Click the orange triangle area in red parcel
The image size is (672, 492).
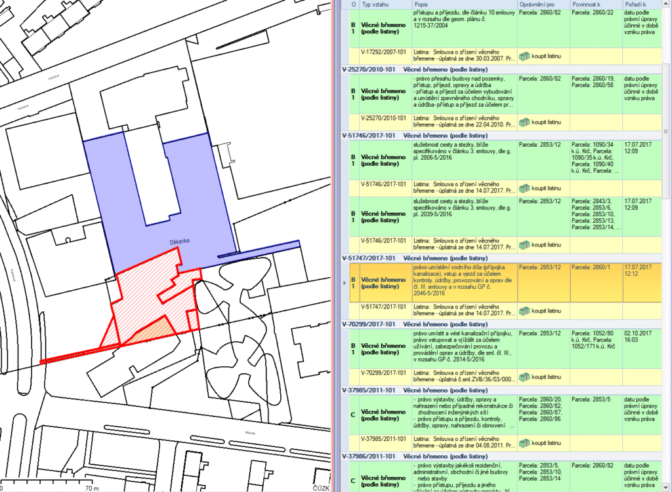pos(156,331)
